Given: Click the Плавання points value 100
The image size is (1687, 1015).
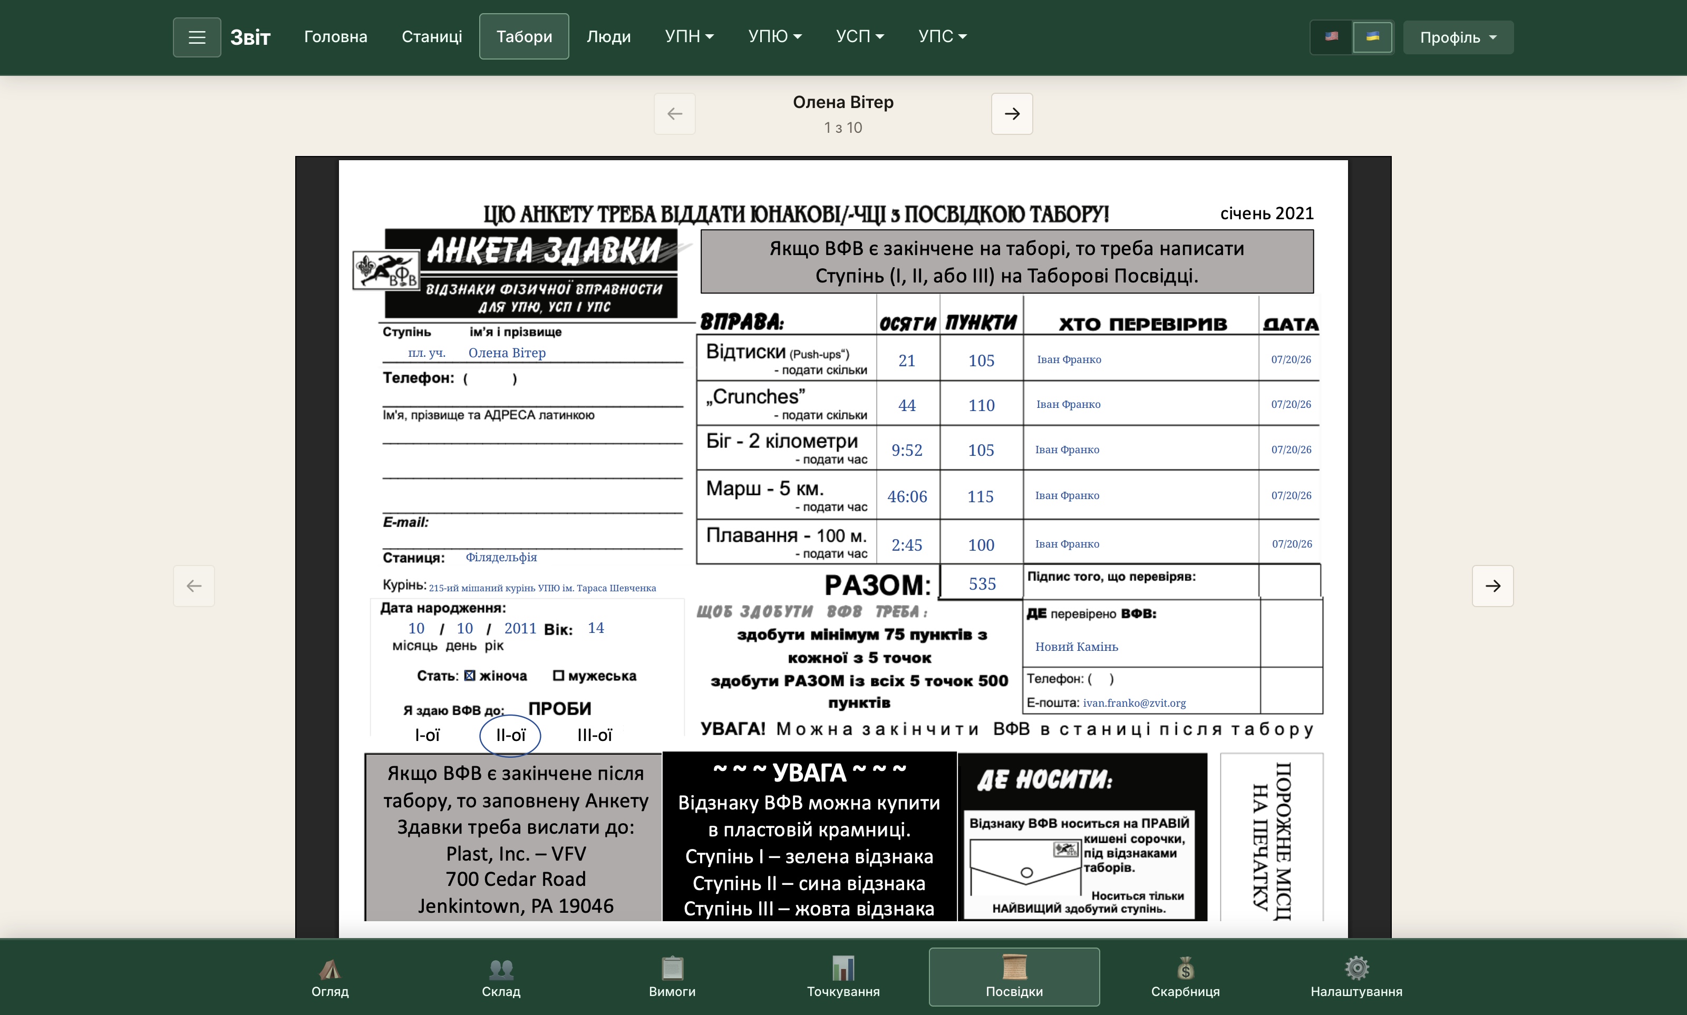Looking at the screenshot, I should pos(981,545).
